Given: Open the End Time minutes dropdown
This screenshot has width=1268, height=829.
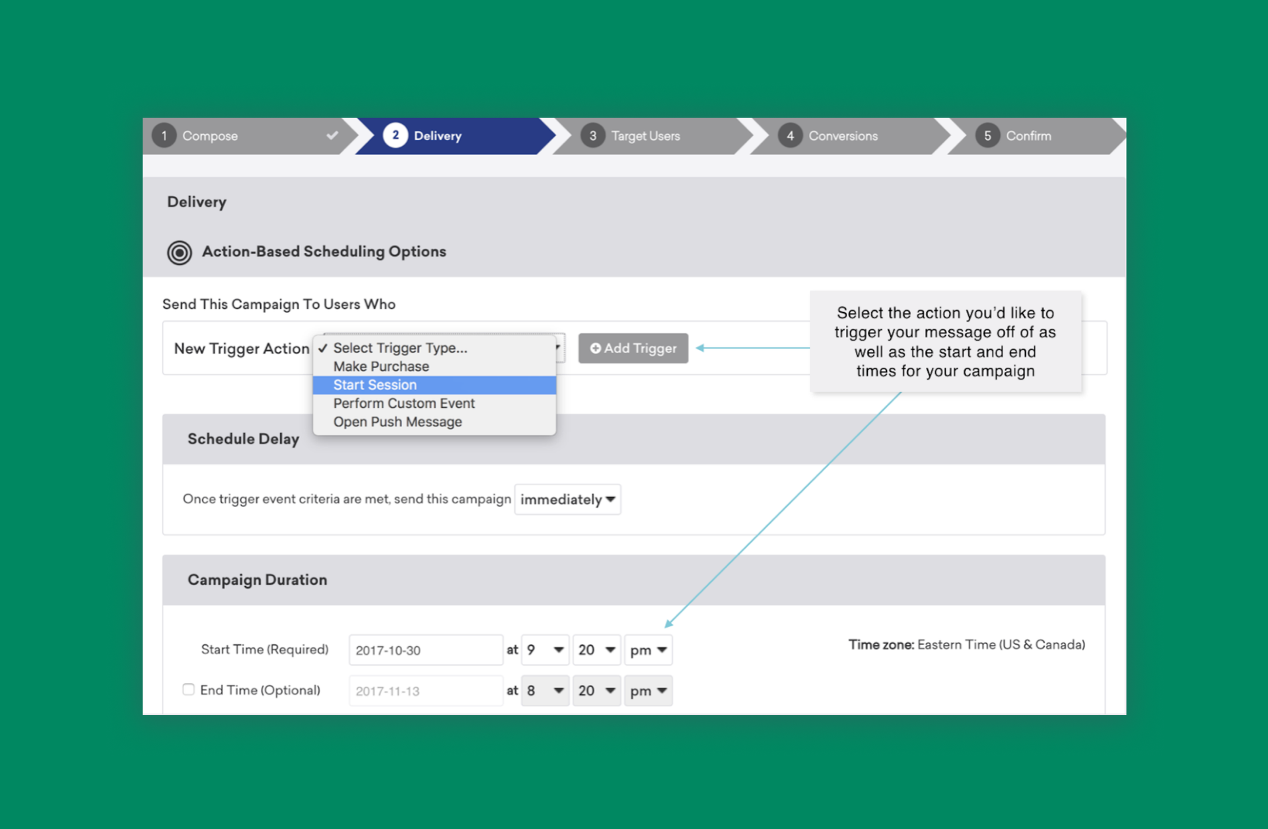Looking at the screenshot, I should point(596,690).
